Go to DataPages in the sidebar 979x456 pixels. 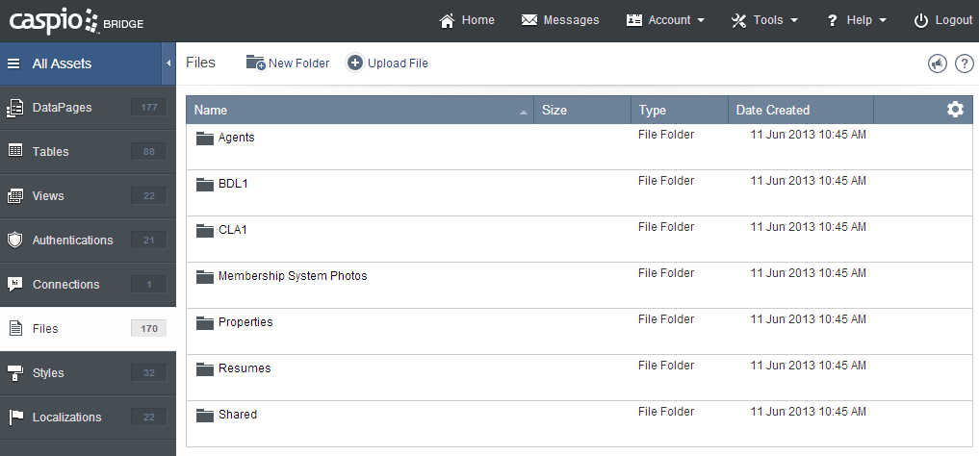[x=63, y=108]
